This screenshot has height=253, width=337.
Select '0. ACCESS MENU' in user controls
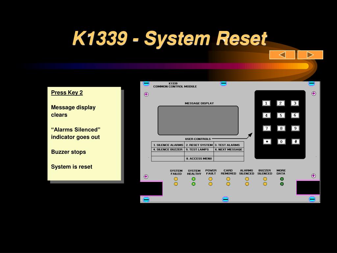(x=199, y=158)
